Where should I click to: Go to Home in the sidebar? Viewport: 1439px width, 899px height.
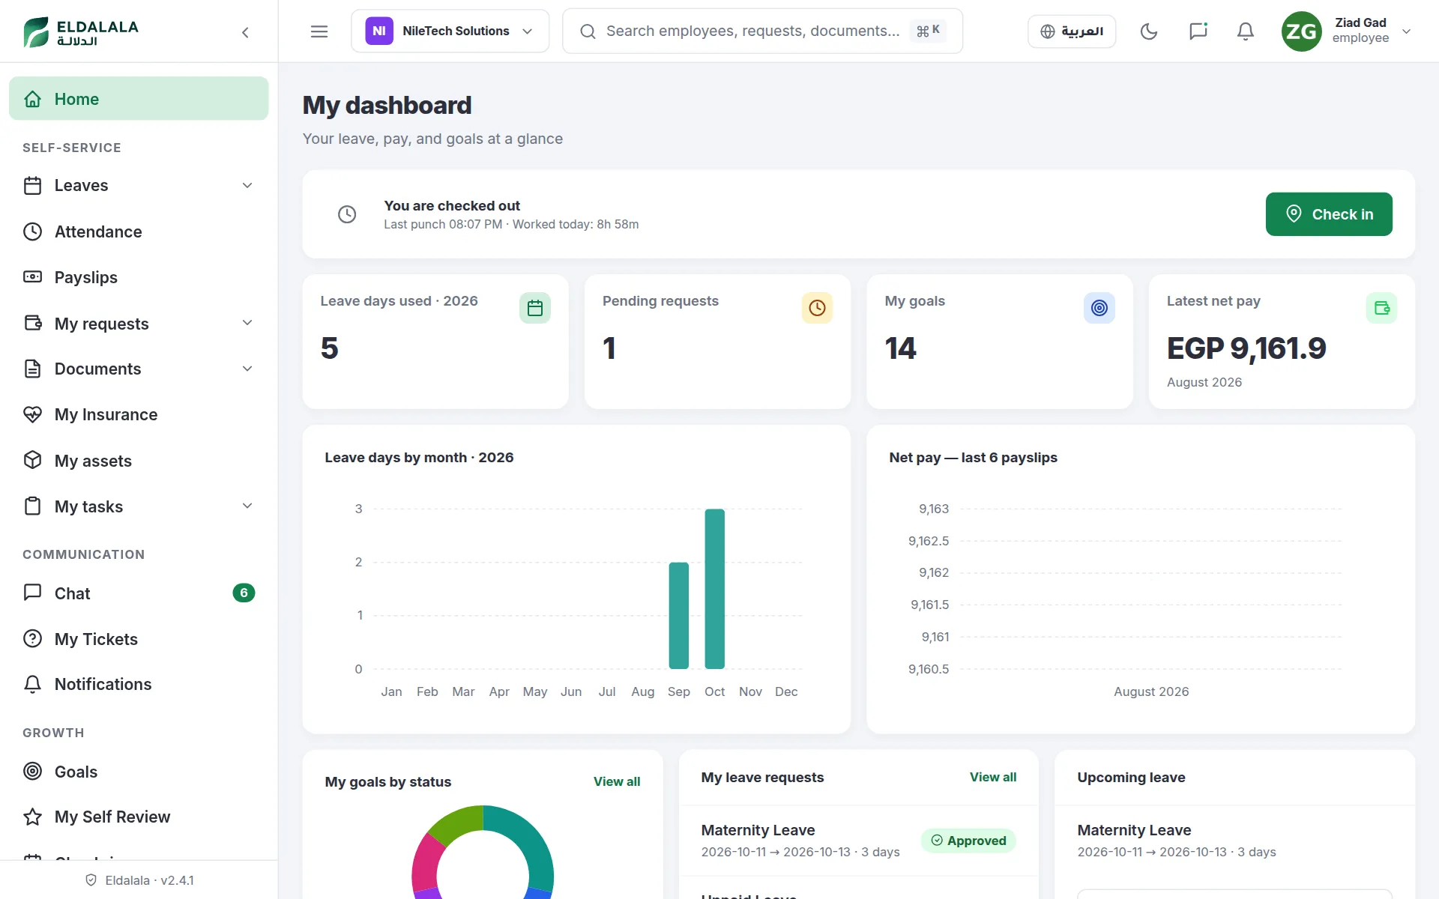[x=139, y=98]
